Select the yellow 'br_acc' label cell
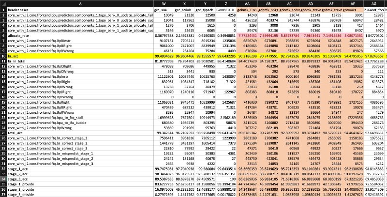 pos(15,56)
